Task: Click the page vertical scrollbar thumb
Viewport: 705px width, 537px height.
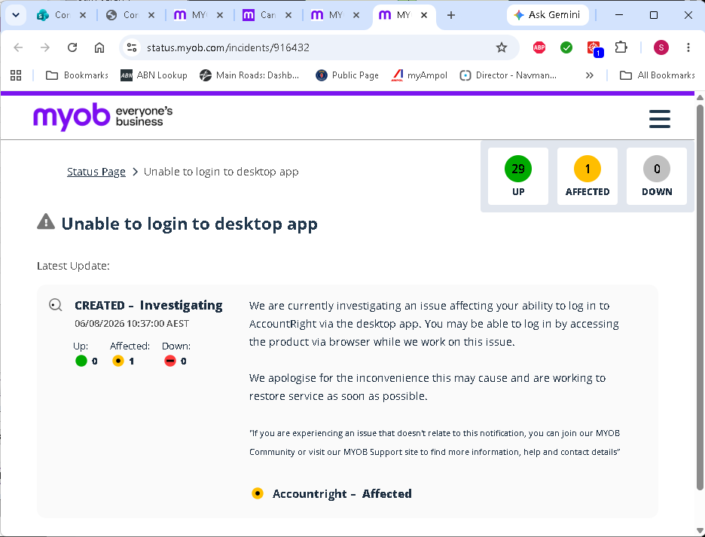Action: tap(700, 297)
